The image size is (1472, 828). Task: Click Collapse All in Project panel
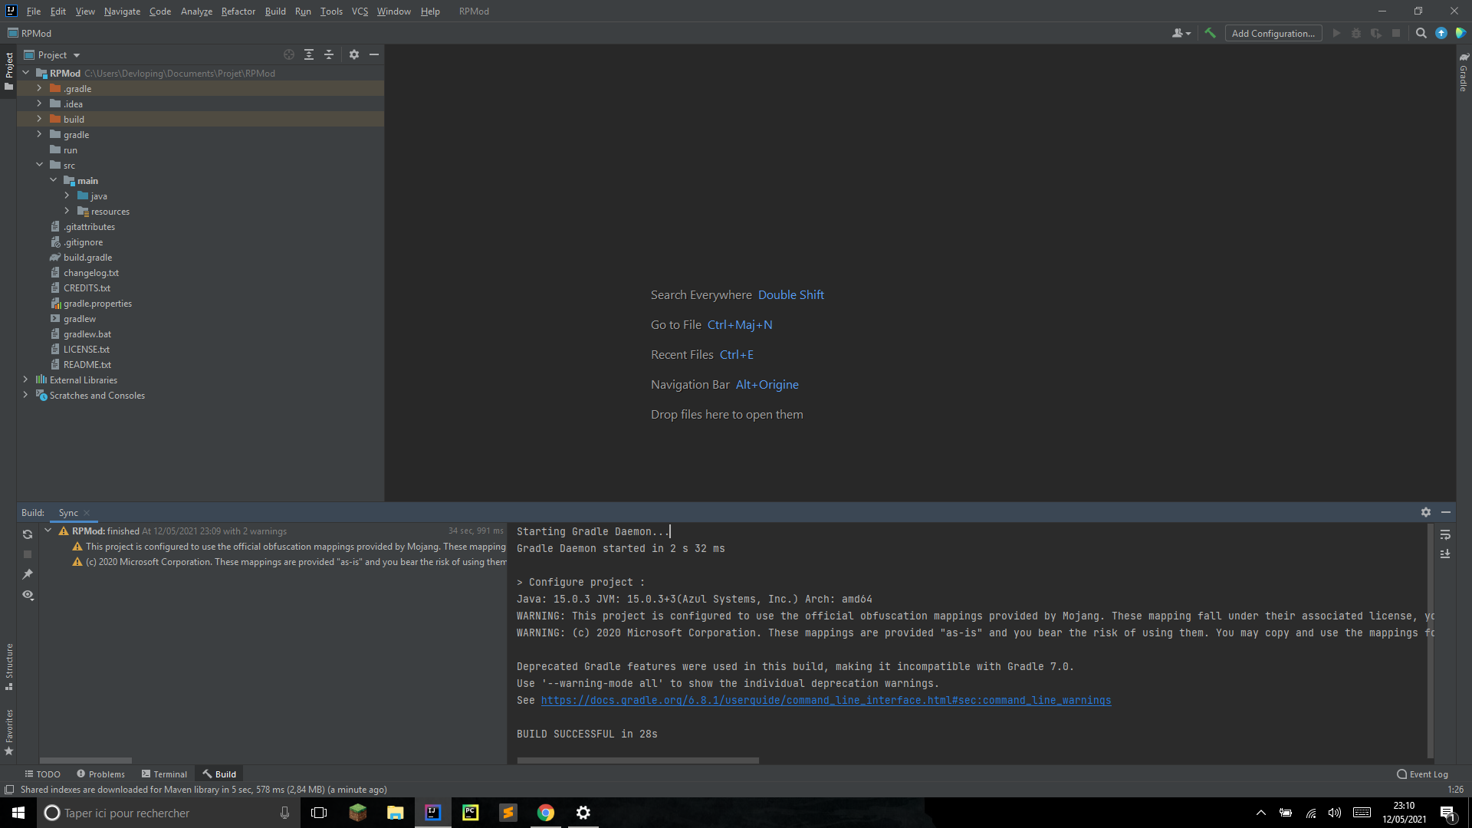[x=329, y=54]
